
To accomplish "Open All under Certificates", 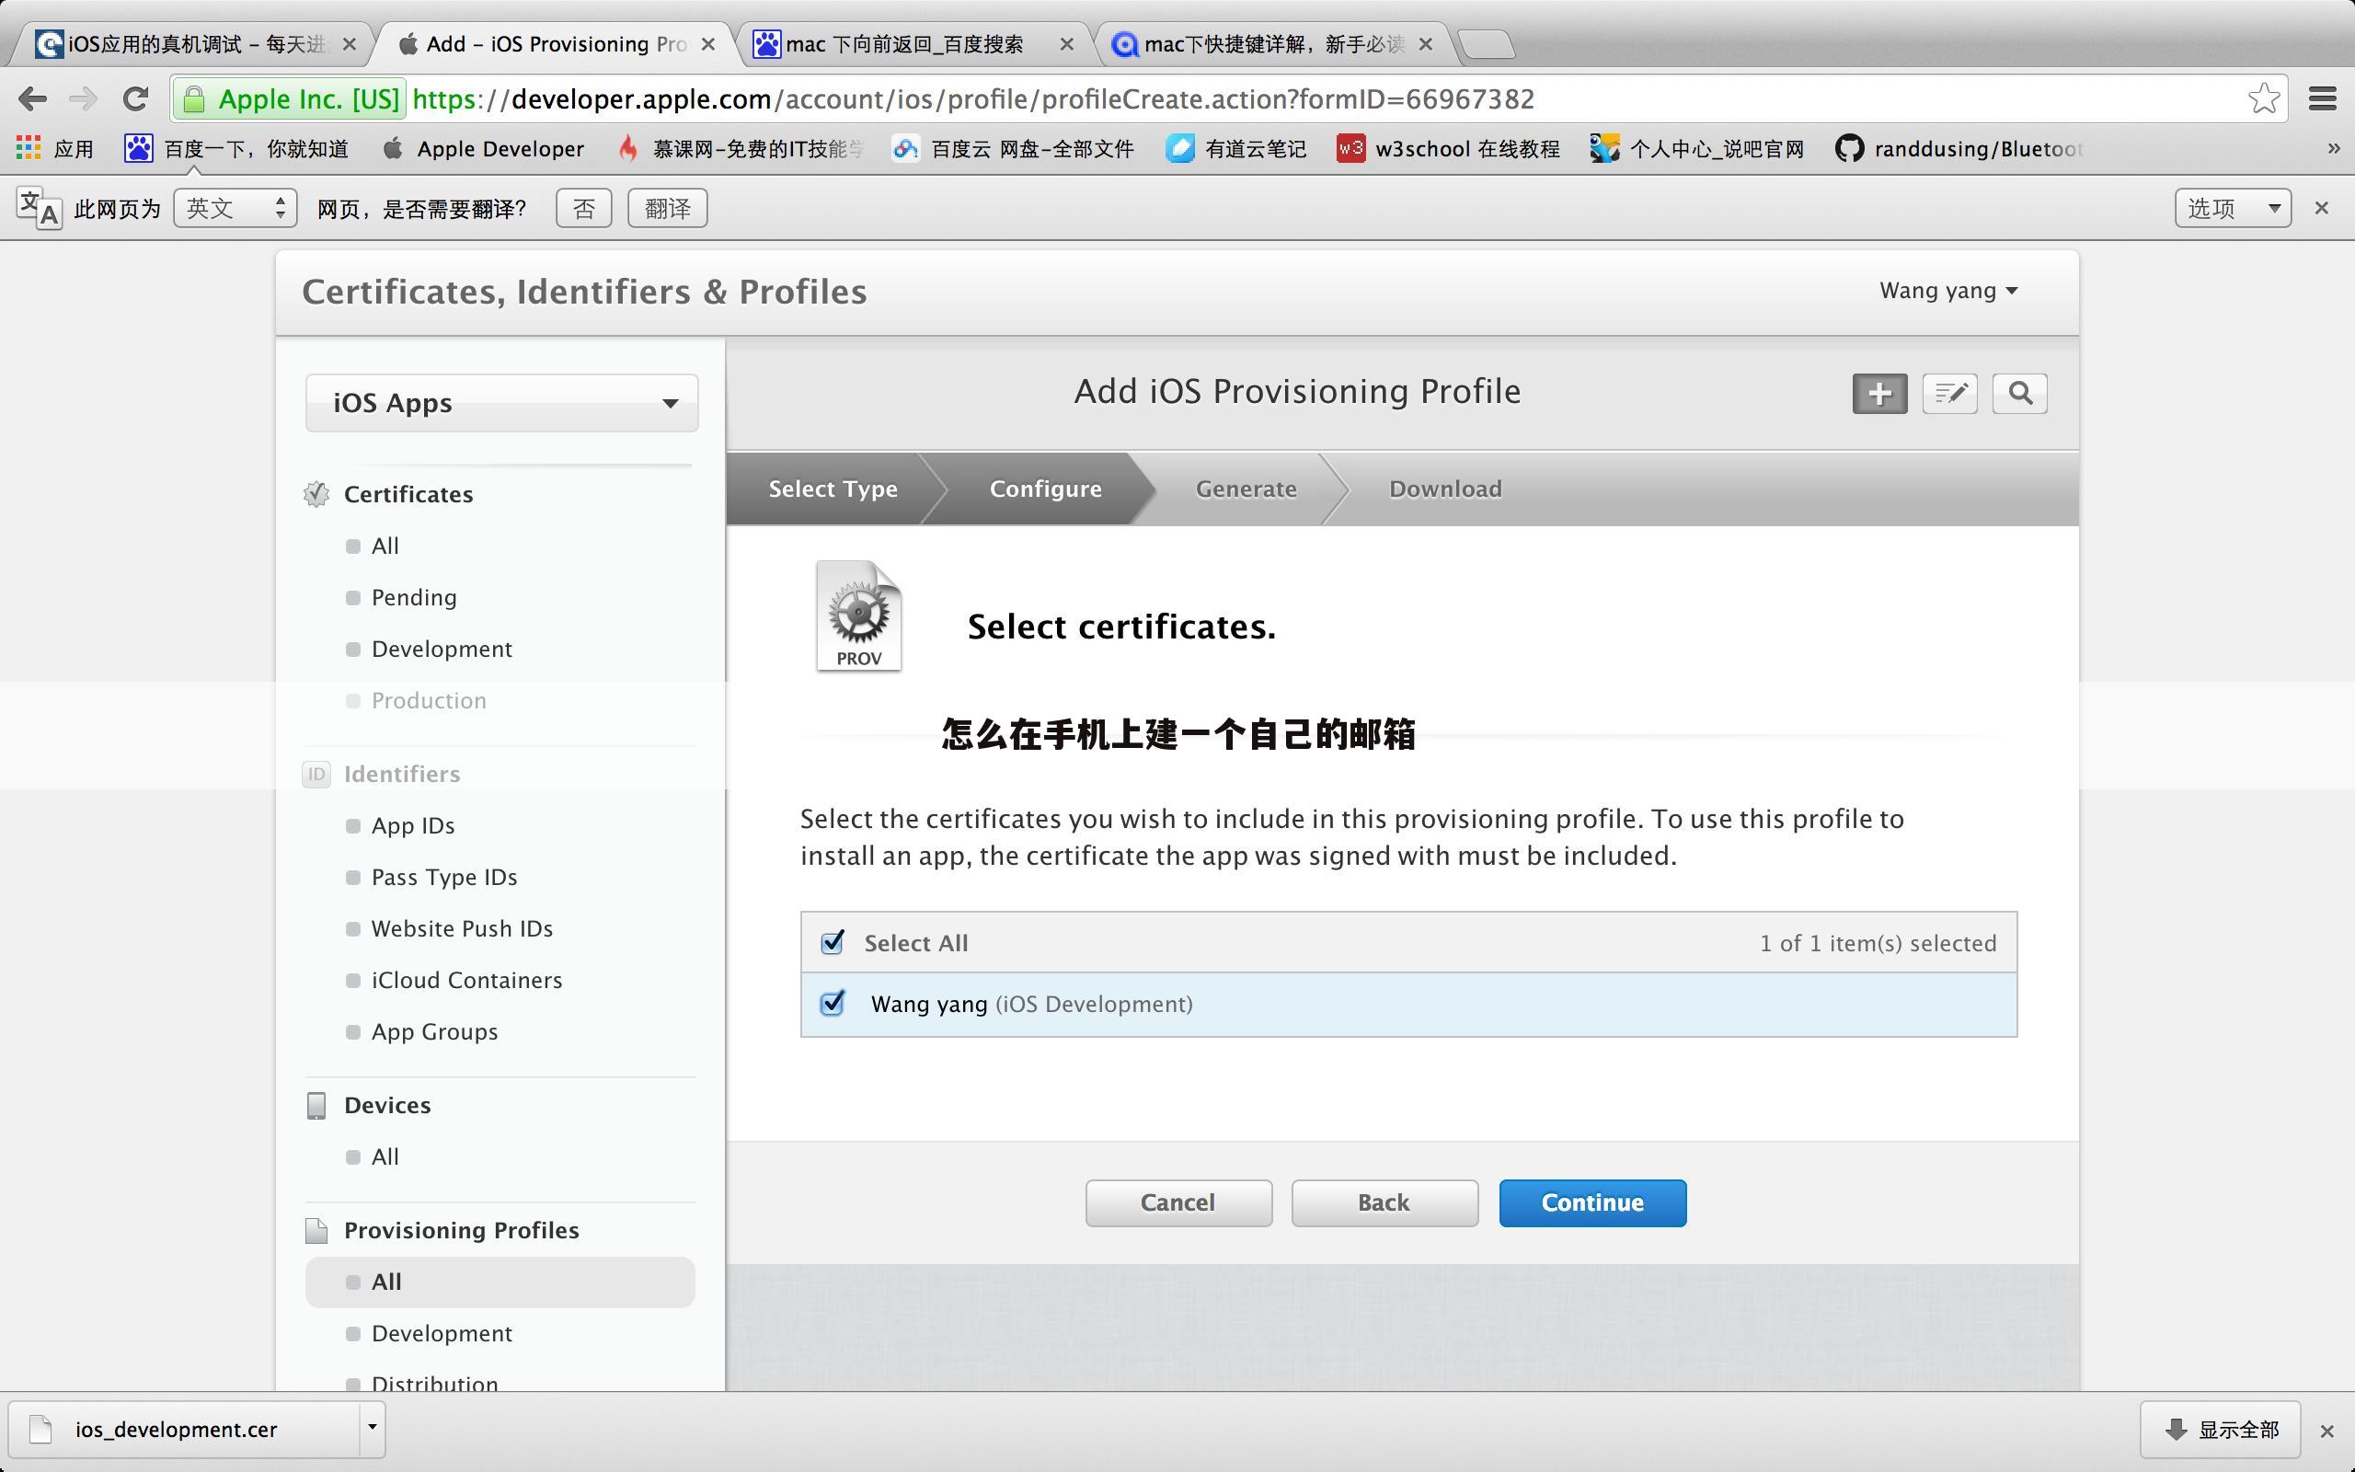I will click(385, 546).
